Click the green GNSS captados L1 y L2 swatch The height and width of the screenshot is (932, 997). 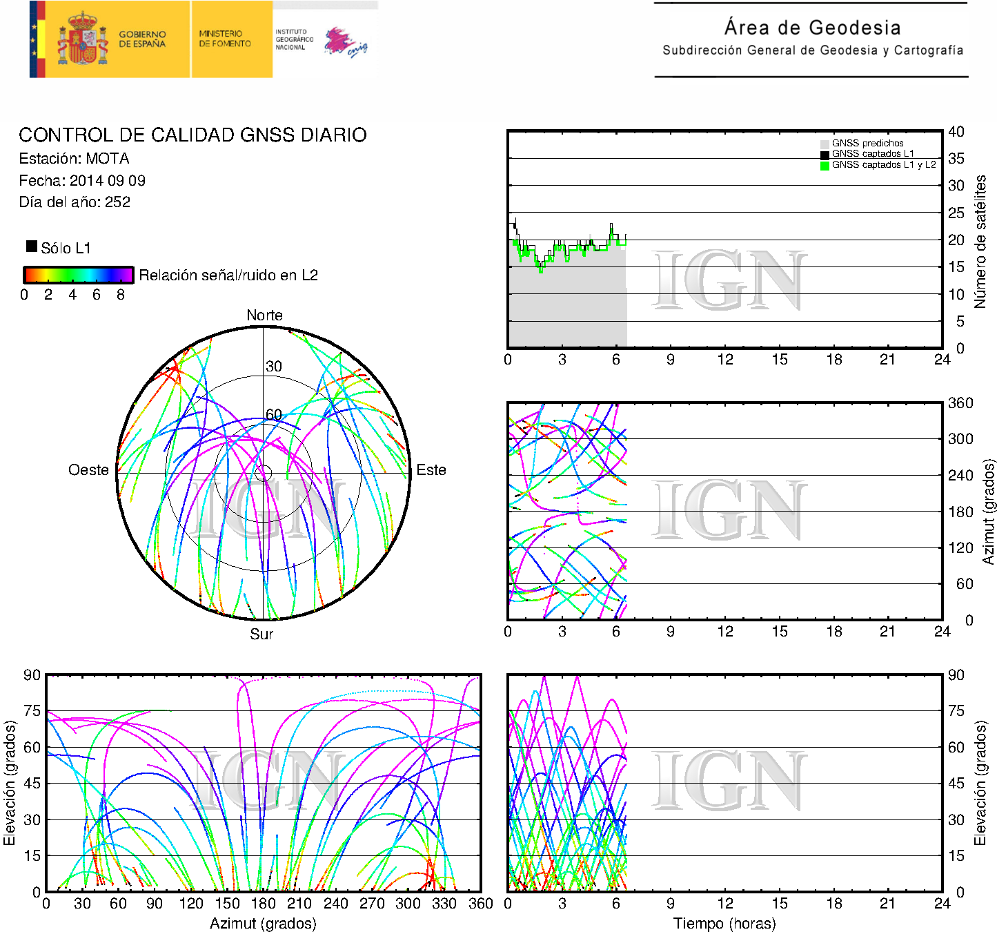point(825,166)
